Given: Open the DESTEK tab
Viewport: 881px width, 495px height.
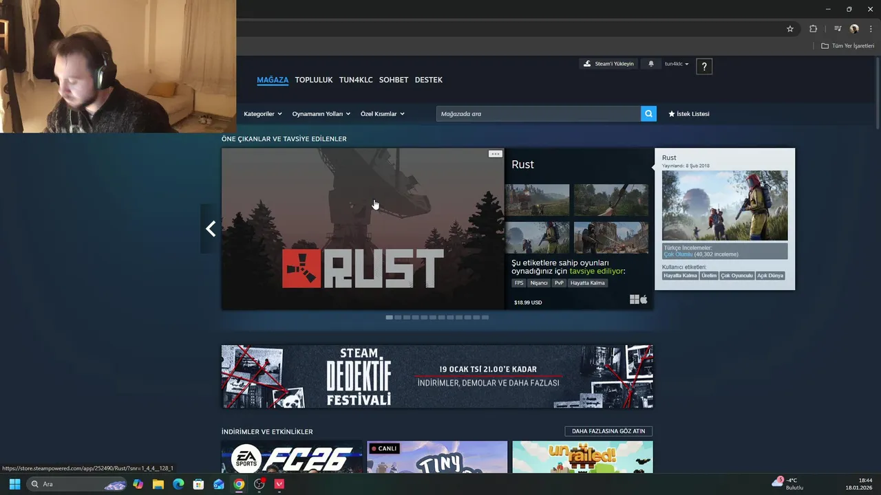Looking at the screenshot, I should tap(428, 80).
